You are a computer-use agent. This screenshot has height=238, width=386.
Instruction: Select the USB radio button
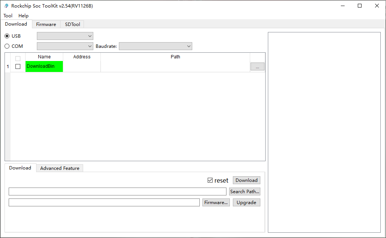[7, 36]
